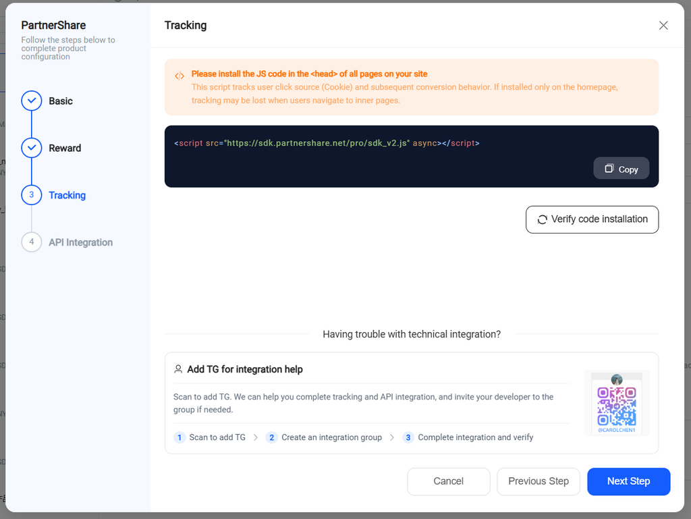Click the QR code for @CAROLCHEN1
Screen dimensions: 691x519
617,406
